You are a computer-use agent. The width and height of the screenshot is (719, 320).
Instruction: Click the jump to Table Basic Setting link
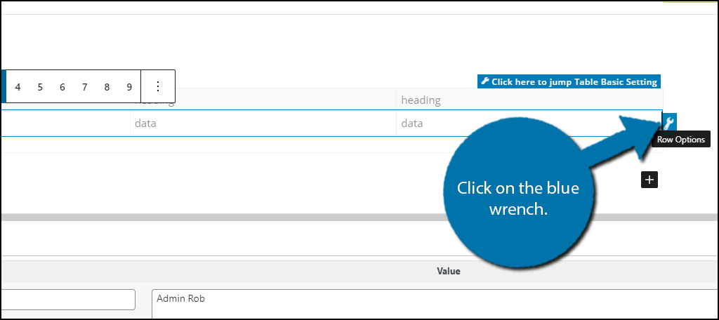tap(569, 81)
